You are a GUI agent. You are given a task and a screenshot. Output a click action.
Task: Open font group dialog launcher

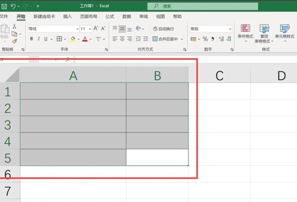tap(106, 49)
